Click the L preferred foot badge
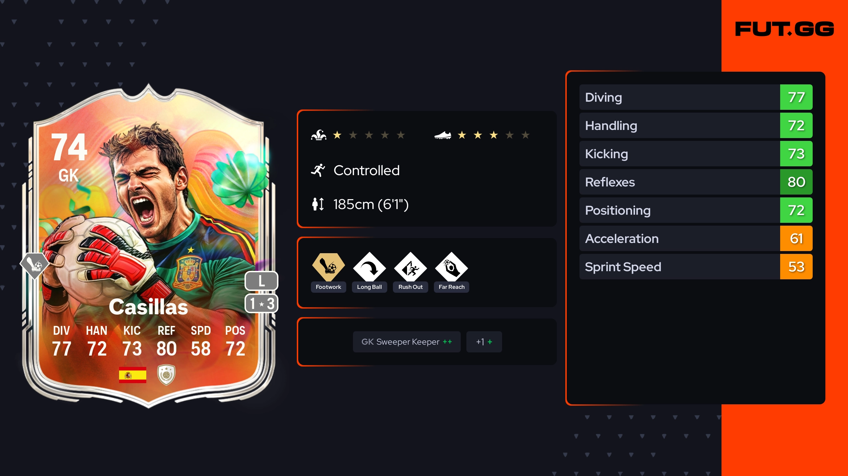Viewport: 848px width, 476px height. tap(261, 281)
